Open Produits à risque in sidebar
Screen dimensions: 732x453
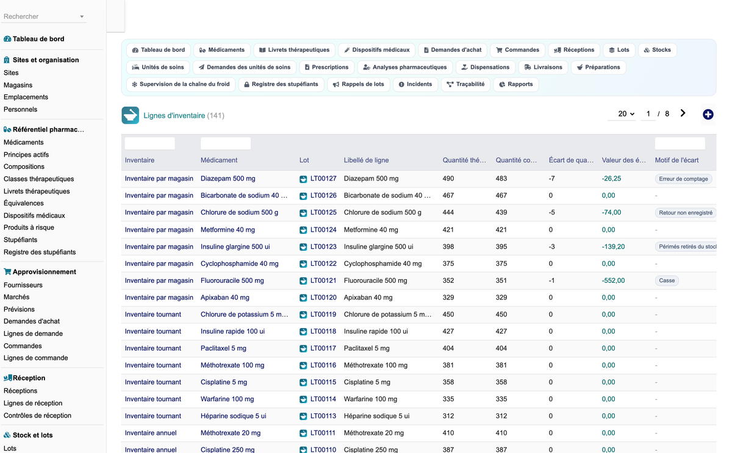pos(29,227)
